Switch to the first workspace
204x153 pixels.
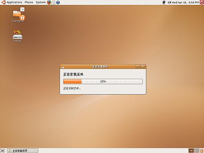[191, 151]
